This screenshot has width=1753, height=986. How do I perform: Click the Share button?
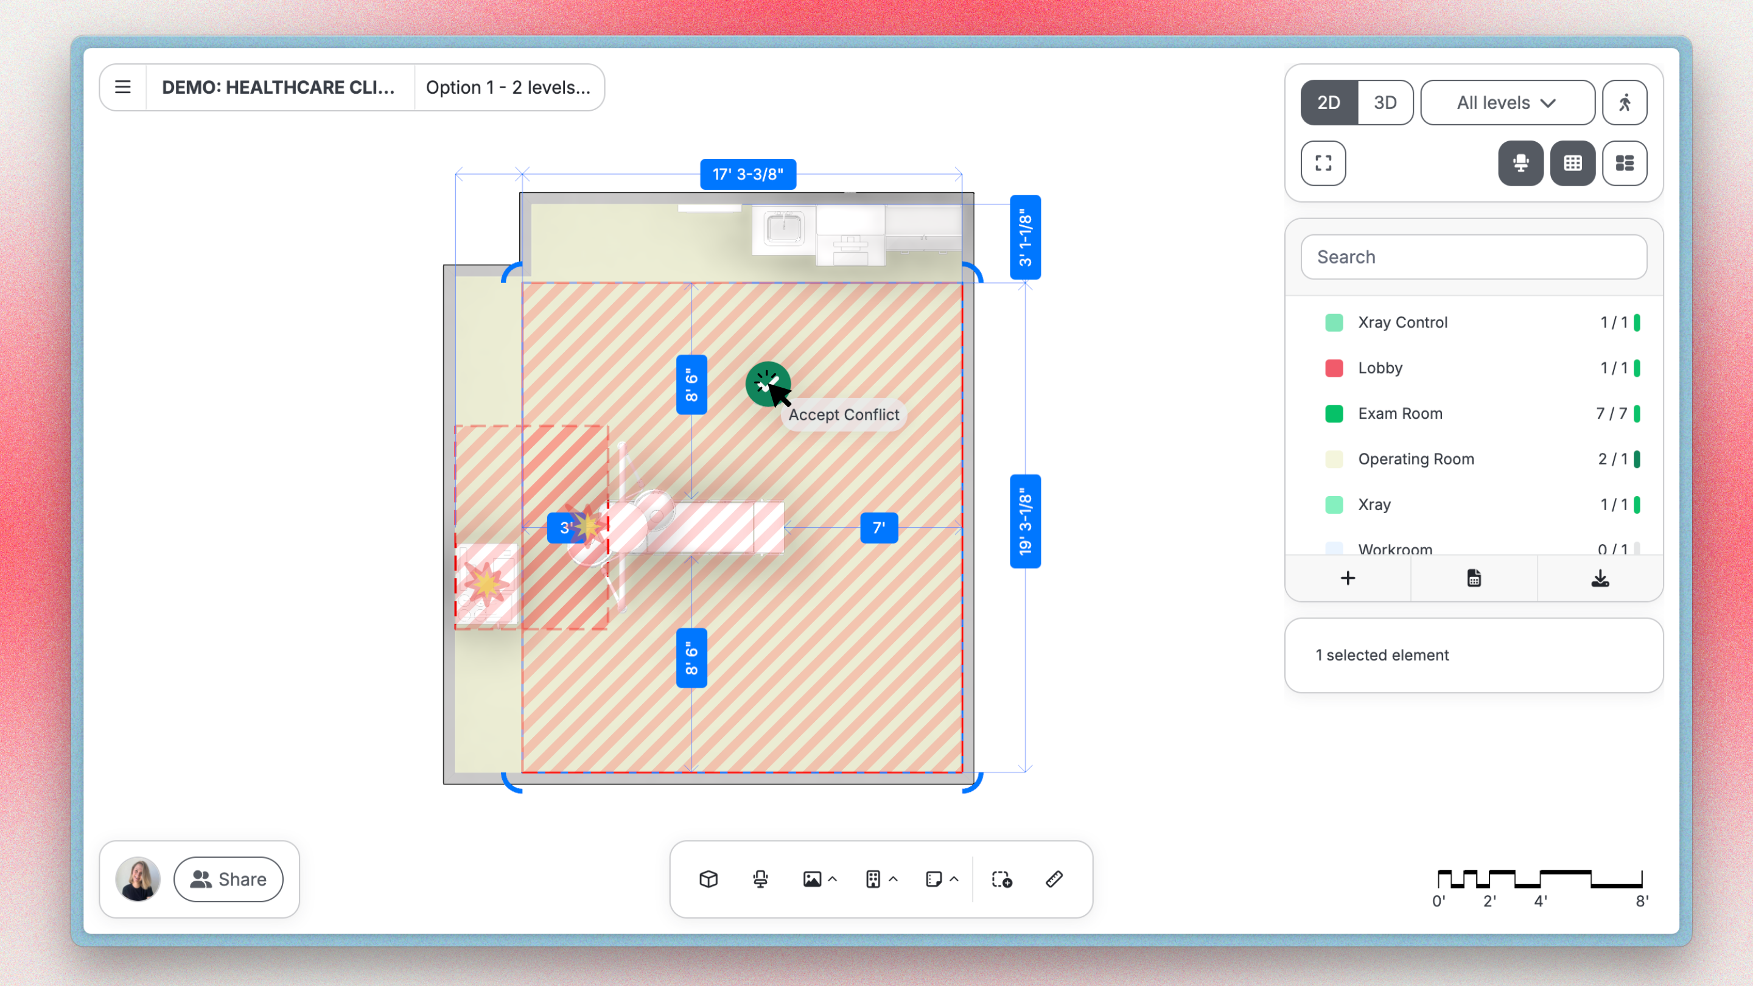(228, 879)
